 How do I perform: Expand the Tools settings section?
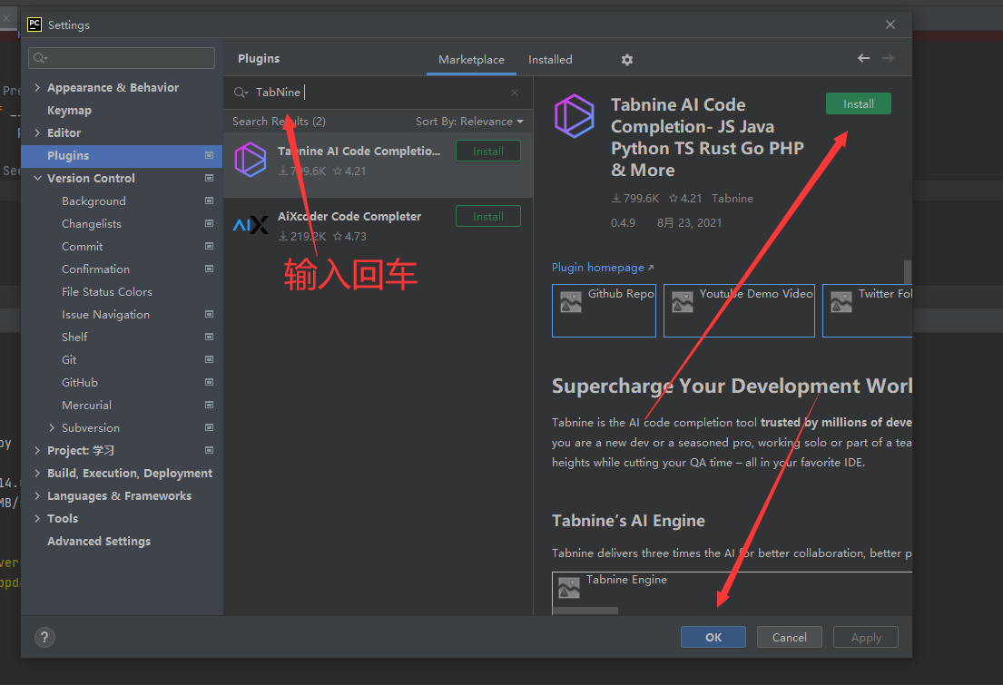[37, 518]
